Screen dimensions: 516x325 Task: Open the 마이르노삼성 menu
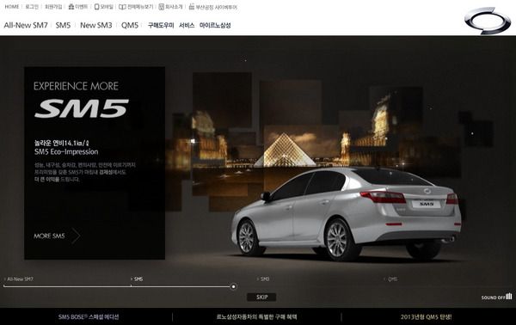tap(215, 25)
